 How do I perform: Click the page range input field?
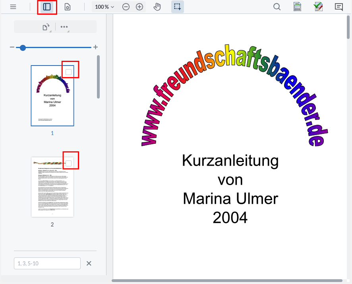[47, 263]
